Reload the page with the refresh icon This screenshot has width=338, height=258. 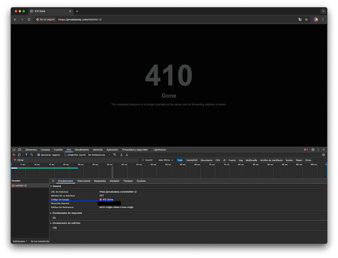pos(29,20)
